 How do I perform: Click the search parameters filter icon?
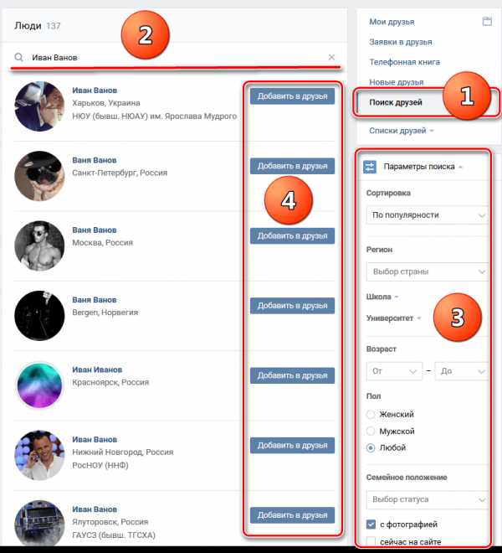tap(370, 167)
